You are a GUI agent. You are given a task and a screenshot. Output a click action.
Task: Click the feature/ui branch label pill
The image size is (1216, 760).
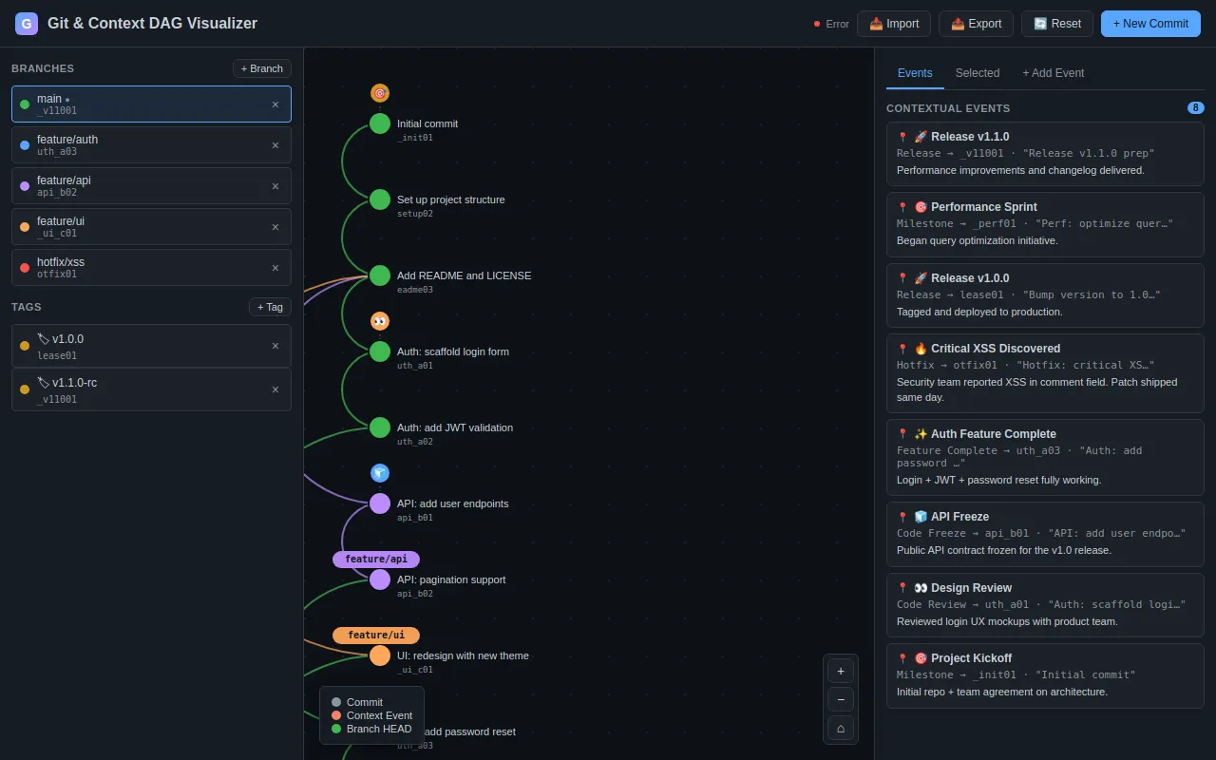(x=376, y=636)
